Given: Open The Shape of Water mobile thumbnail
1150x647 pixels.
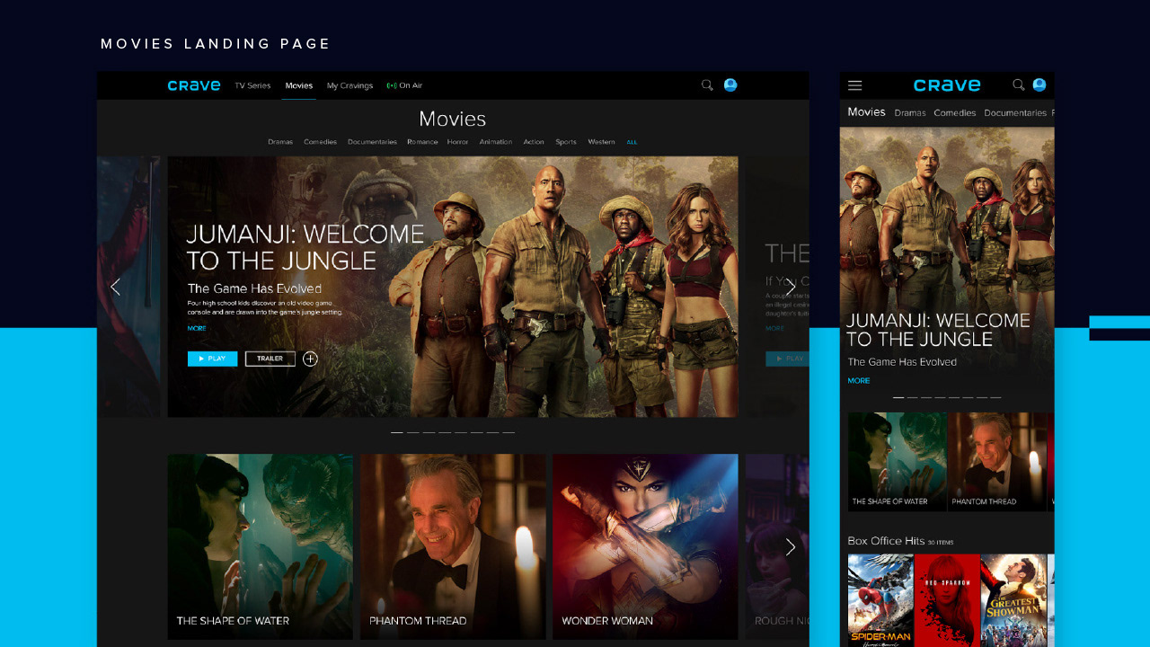Looking at the screenshot, I should 898,462.
